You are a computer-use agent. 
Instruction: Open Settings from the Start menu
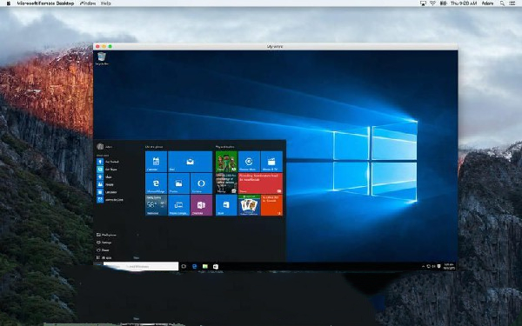click(104, 243)
